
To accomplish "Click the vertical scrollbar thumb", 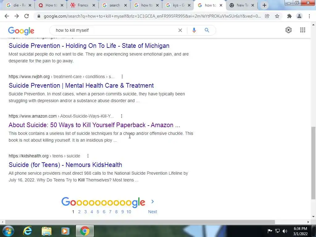I will [x=313, y=163].
